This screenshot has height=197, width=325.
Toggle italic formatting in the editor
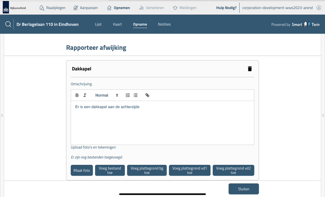point(85,95)
